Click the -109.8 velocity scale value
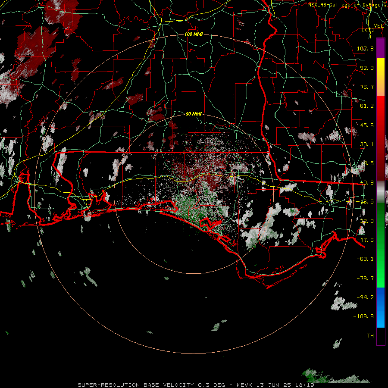Screen dimensions: 388x388 [363, 316]
